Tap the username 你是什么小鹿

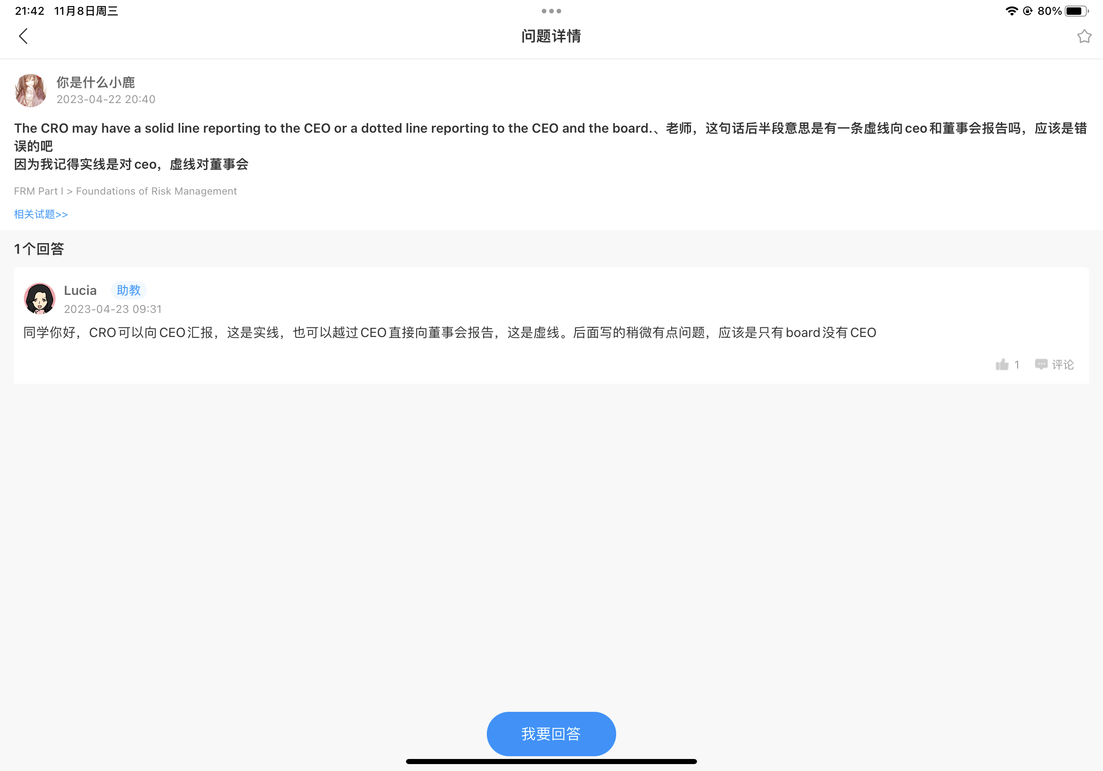[96, 82]
